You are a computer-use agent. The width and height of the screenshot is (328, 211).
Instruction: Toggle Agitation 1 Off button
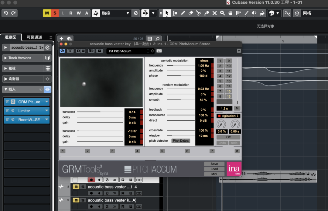pyautogui.click(x=228, y=137)
